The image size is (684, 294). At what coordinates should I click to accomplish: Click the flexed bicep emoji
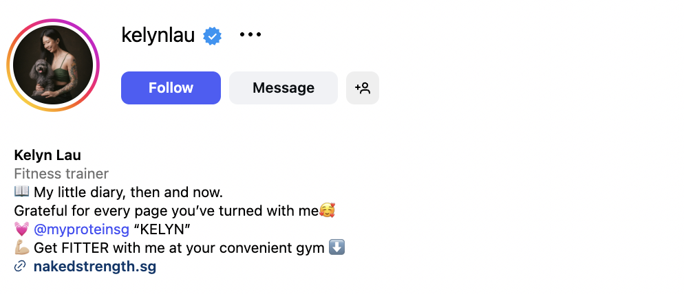pyautogui.click(x=21, y=248)
